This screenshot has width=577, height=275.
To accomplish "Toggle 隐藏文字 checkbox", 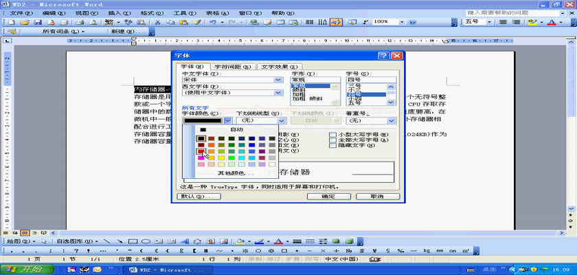I will click(332, 146).
